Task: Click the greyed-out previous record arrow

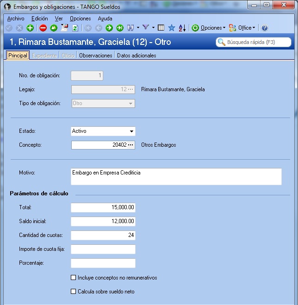Action: (99, 28)
